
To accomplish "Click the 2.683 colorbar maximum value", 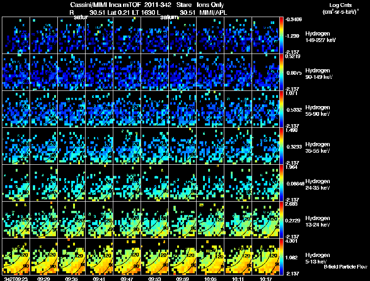I will 291,204.
